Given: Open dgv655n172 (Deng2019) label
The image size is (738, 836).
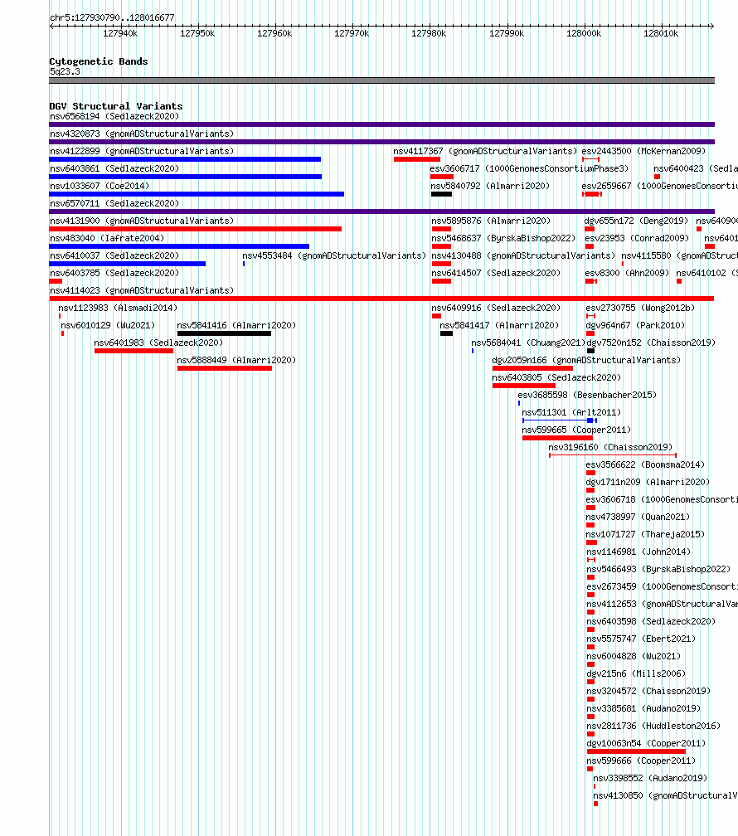Looking at the screenshot, I should click(x=636, y=221).
